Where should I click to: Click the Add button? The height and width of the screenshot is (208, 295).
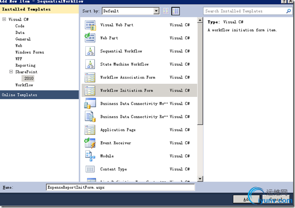(246, 199)
